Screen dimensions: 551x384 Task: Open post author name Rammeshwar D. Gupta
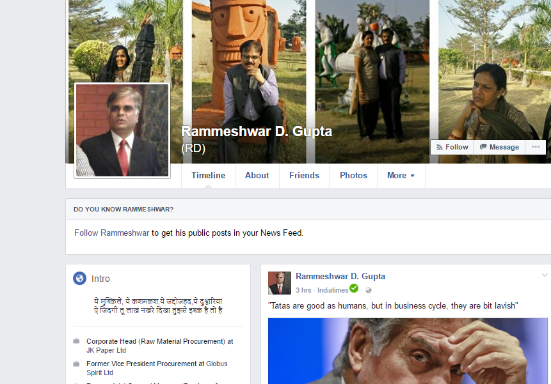coord(340,277)
